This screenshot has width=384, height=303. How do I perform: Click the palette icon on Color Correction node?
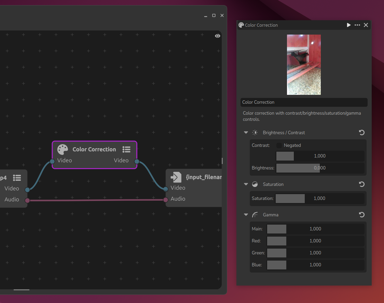click(x=63, y=150)
